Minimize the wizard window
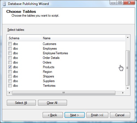The width and height of the screenshot is (137, 123). click(x=113, y=3)
